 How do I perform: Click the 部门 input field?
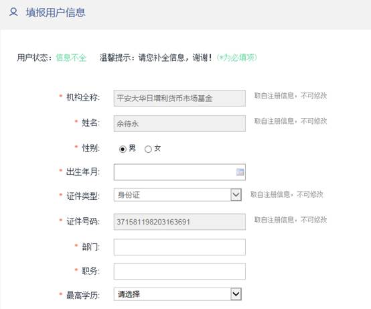point(179,247)
